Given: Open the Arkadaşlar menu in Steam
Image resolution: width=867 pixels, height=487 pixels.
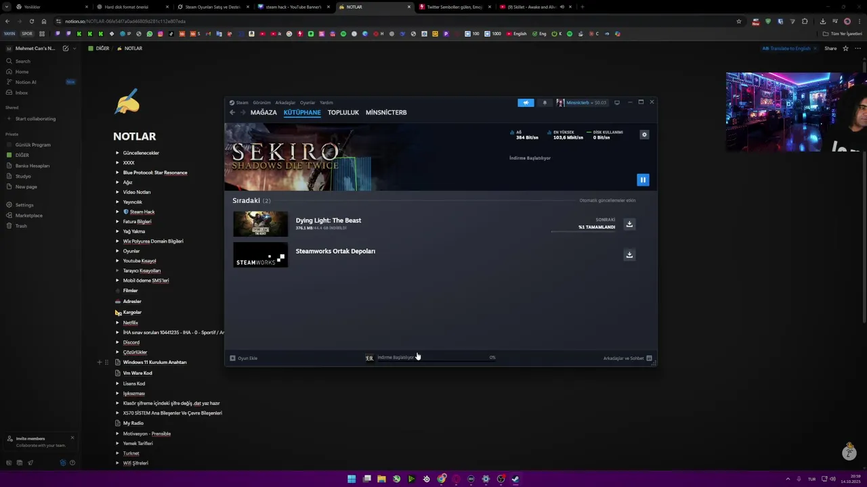Looking at the screenshot, I should tap(285, 103).
